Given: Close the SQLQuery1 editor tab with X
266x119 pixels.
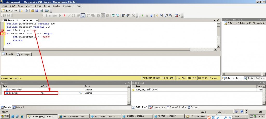Looking at the screenshot, I should (218, 20).
